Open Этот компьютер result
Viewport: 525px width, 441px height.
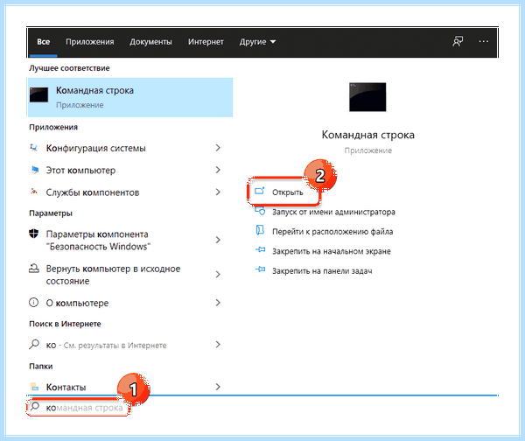pyautogui.click(x=80, y=170)
